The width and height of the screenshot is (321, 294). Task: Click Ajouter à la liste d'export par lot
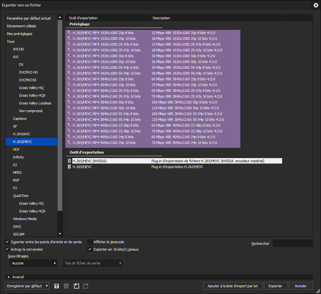[233, 286]
